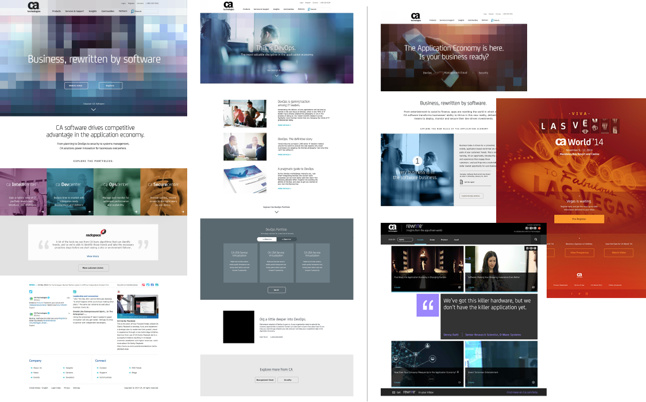Screen dimensions: 646x402
Task: Click arrow icon on ca Opscenter tile
Action: [136, 212]
